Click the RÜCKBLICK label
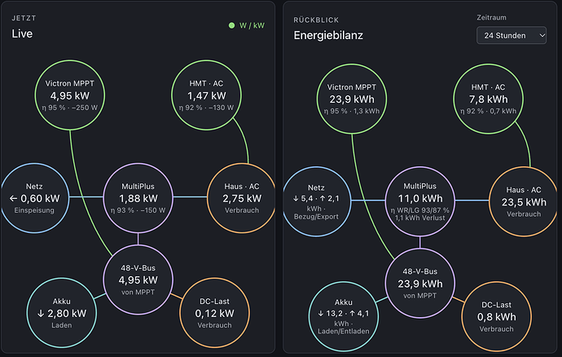The width and height of the screenshot is (562, 357). pyautogui.click(x=316, y=20)
